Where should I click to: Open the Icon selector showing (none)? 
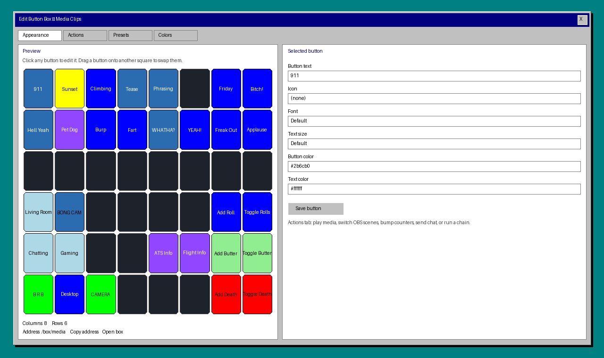coord(434,98)
